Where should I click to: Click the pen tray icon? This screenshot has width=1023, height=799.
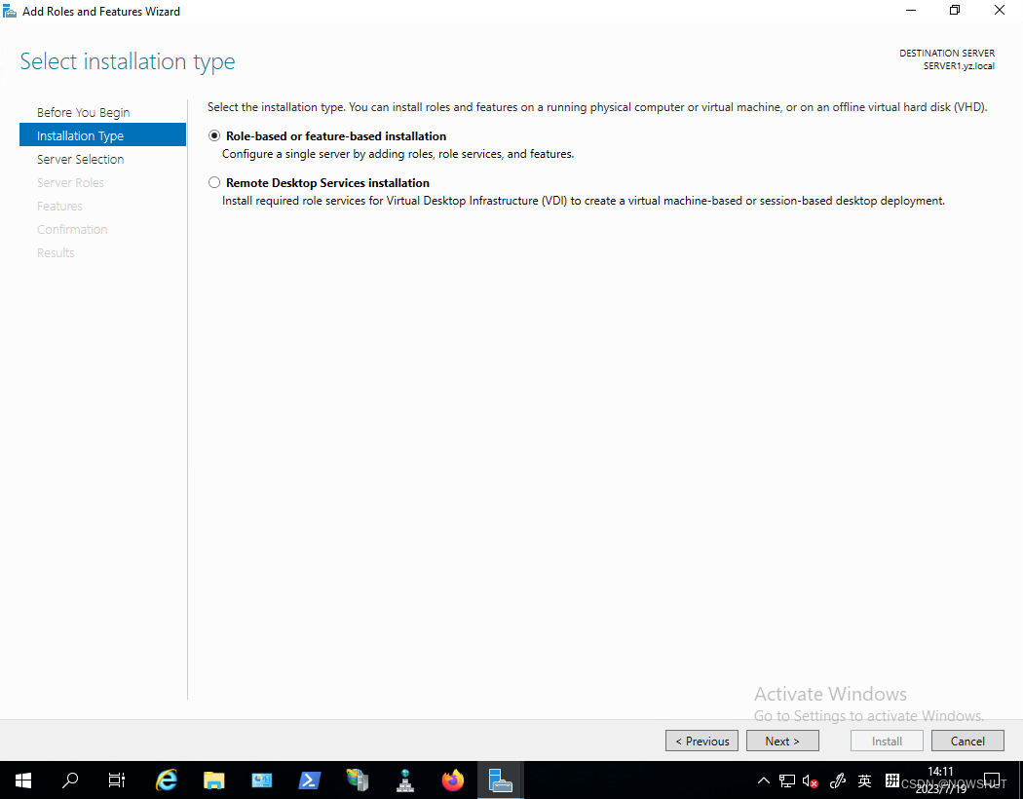(838, 780)
